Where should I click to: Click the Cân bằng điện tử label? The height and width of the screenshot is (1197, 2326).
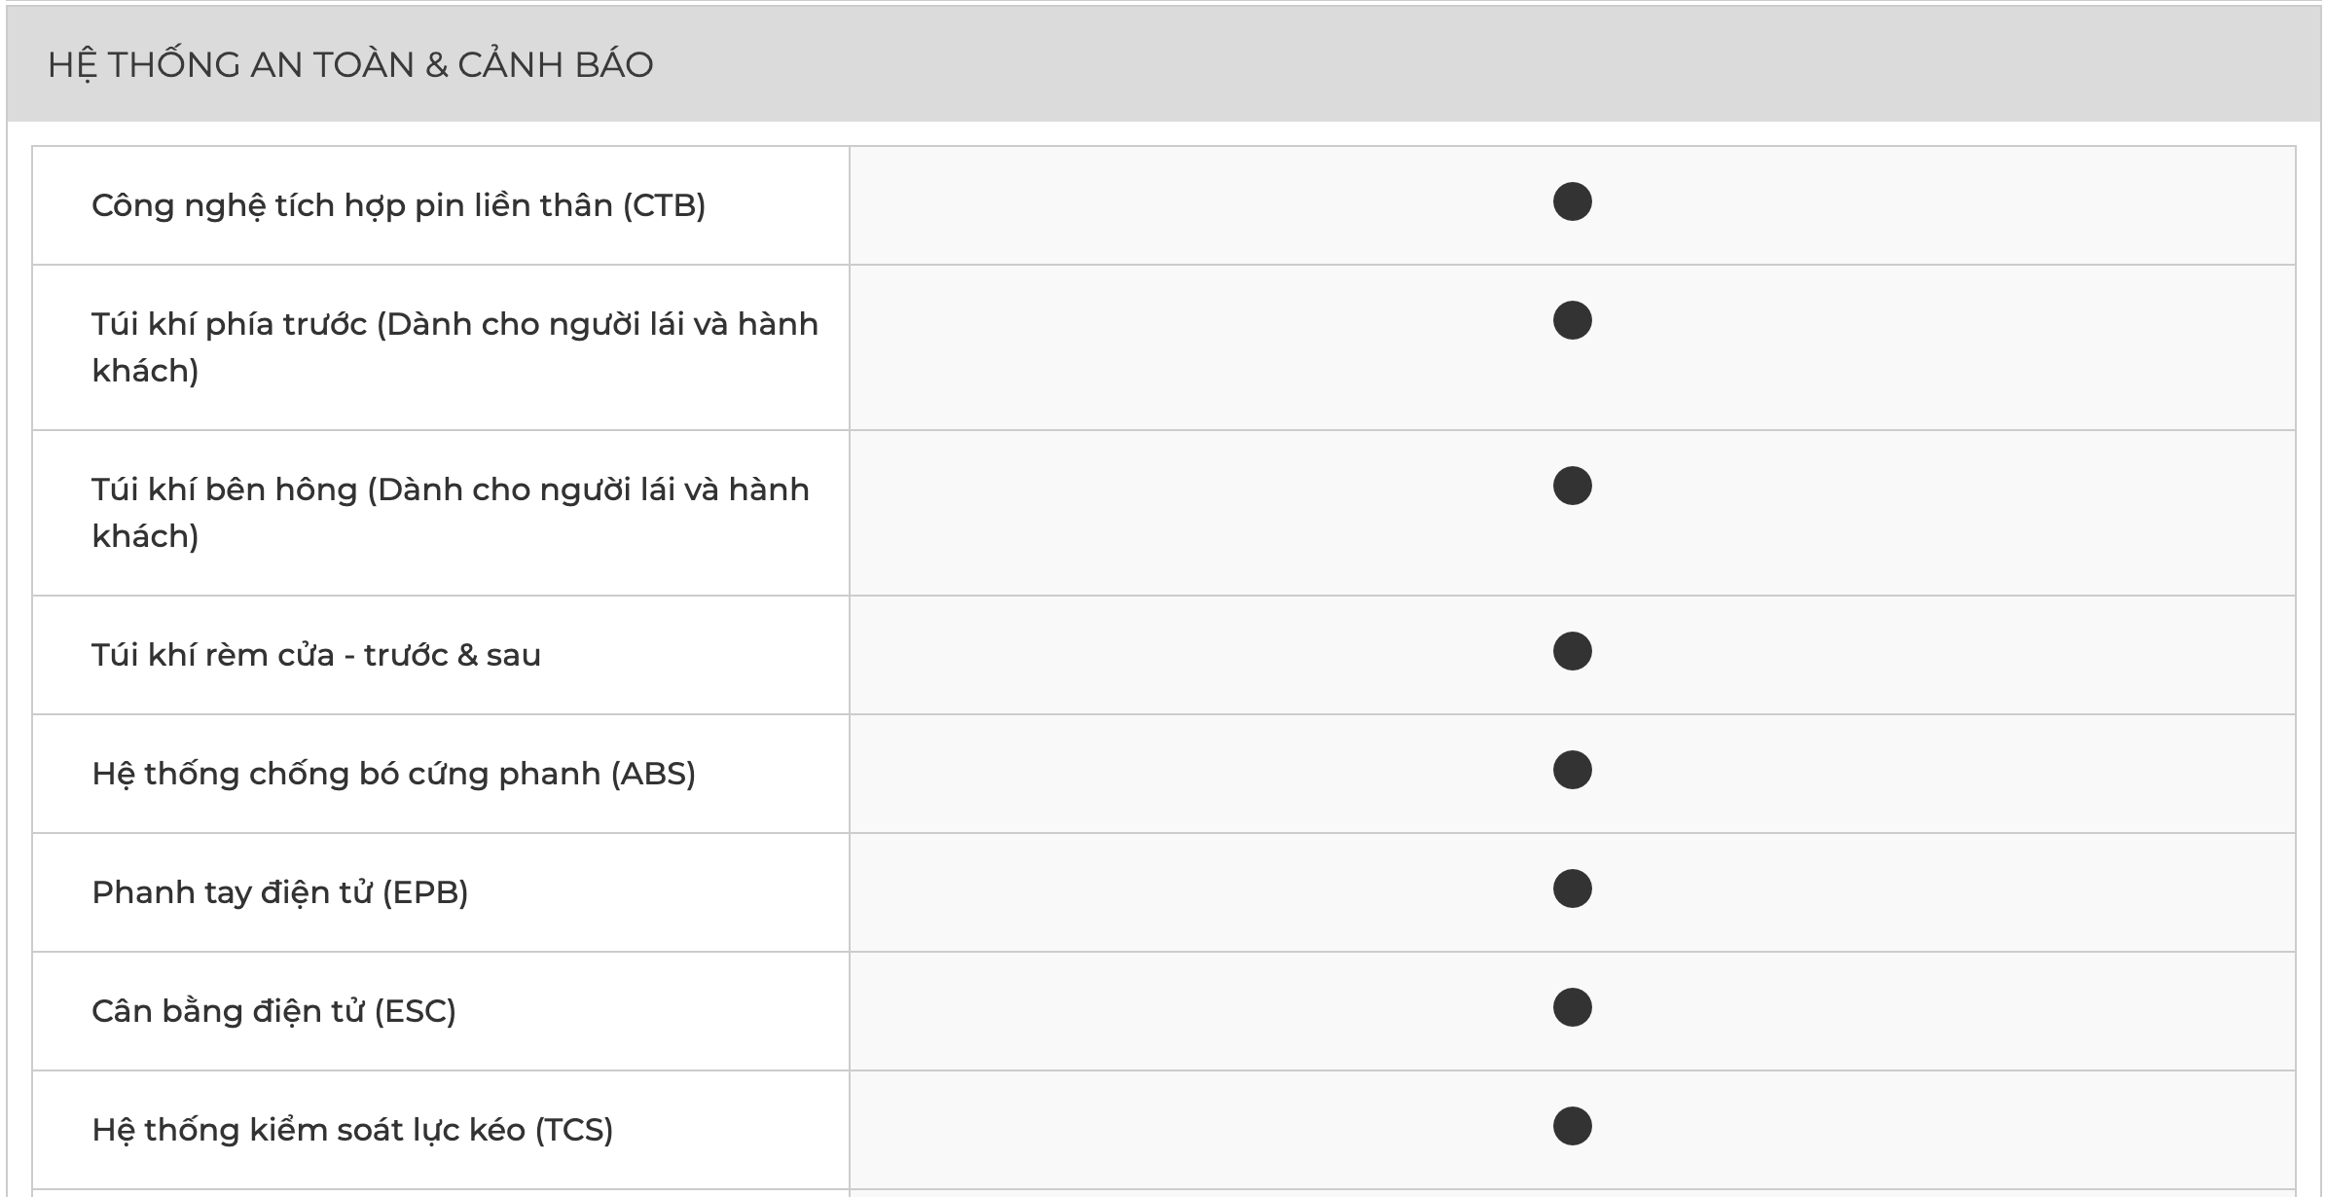pos(228,1012)
